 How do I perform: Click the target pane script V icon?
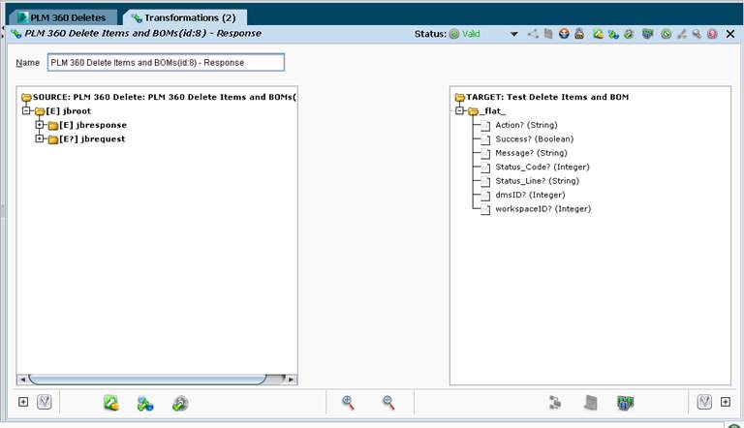(x=704, y=403)
